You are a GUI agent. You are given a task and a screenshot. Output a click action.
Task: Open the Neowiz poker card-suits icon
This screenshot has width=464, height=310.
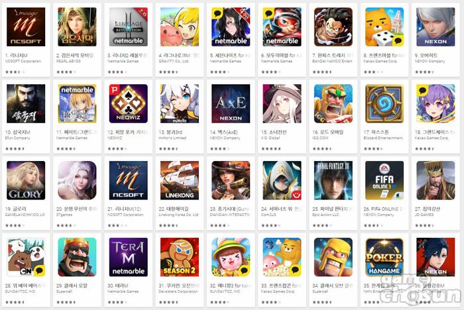[129, 103]
